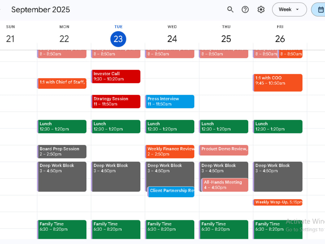This screenshot has height=244, width=325.
Task: Open the Strategy Session event on Tuesday
Action: click(116, 102)
